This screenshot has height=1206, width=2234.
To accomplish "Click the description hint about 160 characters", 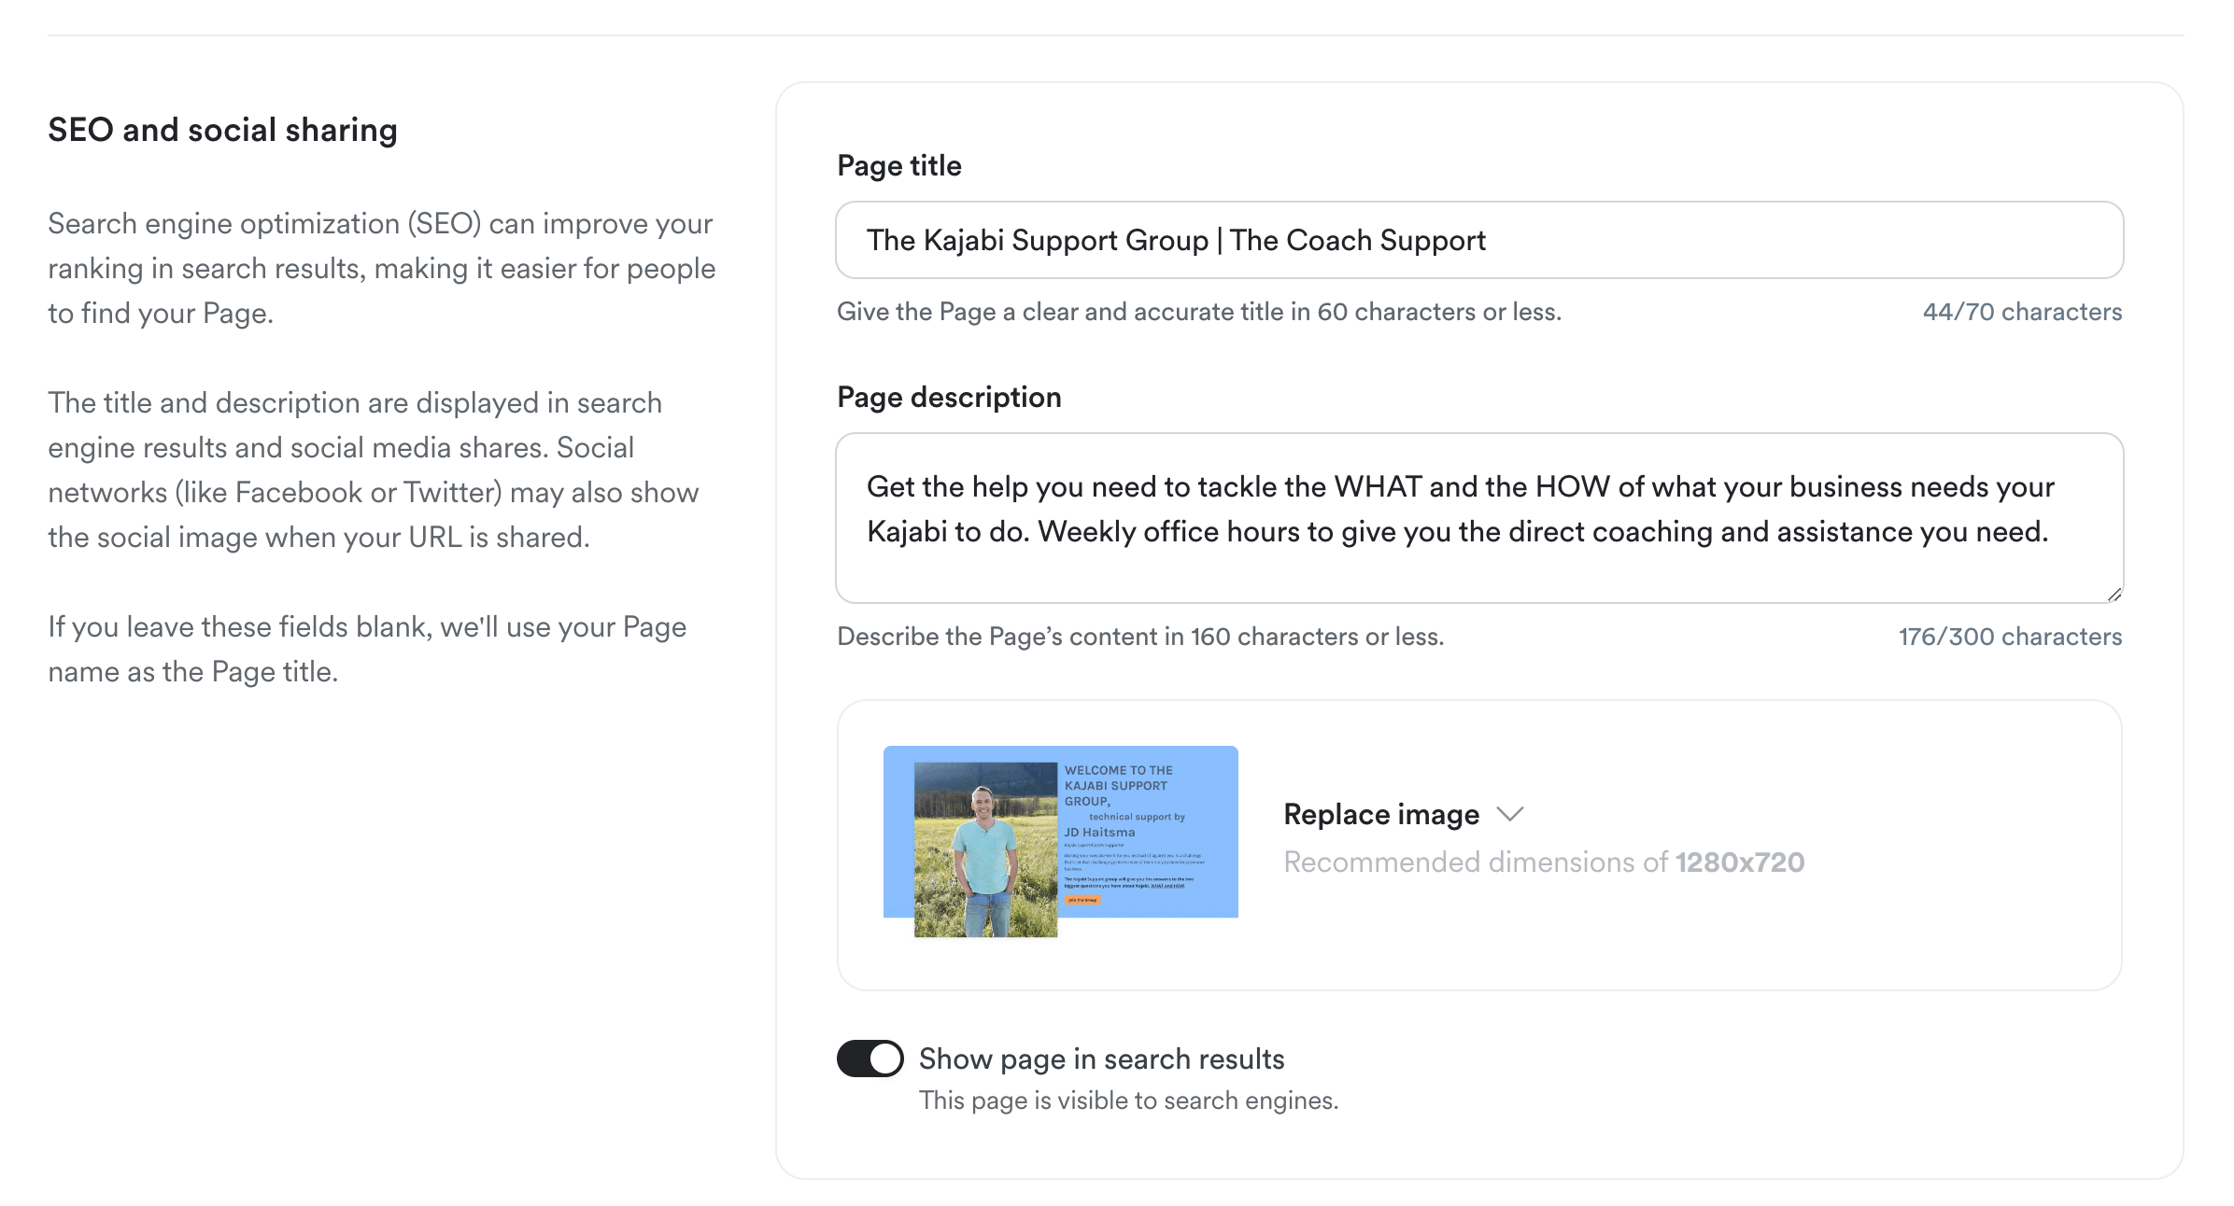I will 1139,637.
